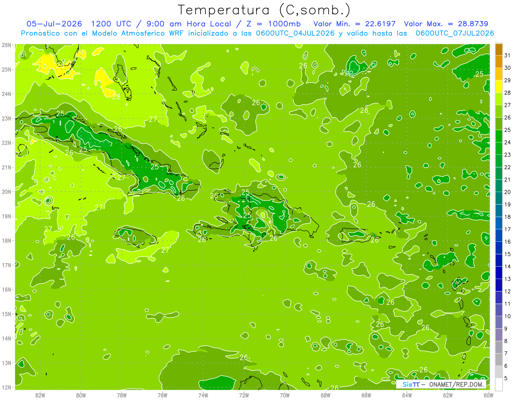
Task: Click the "16" value on the color legend
Action: click(508, 242)
